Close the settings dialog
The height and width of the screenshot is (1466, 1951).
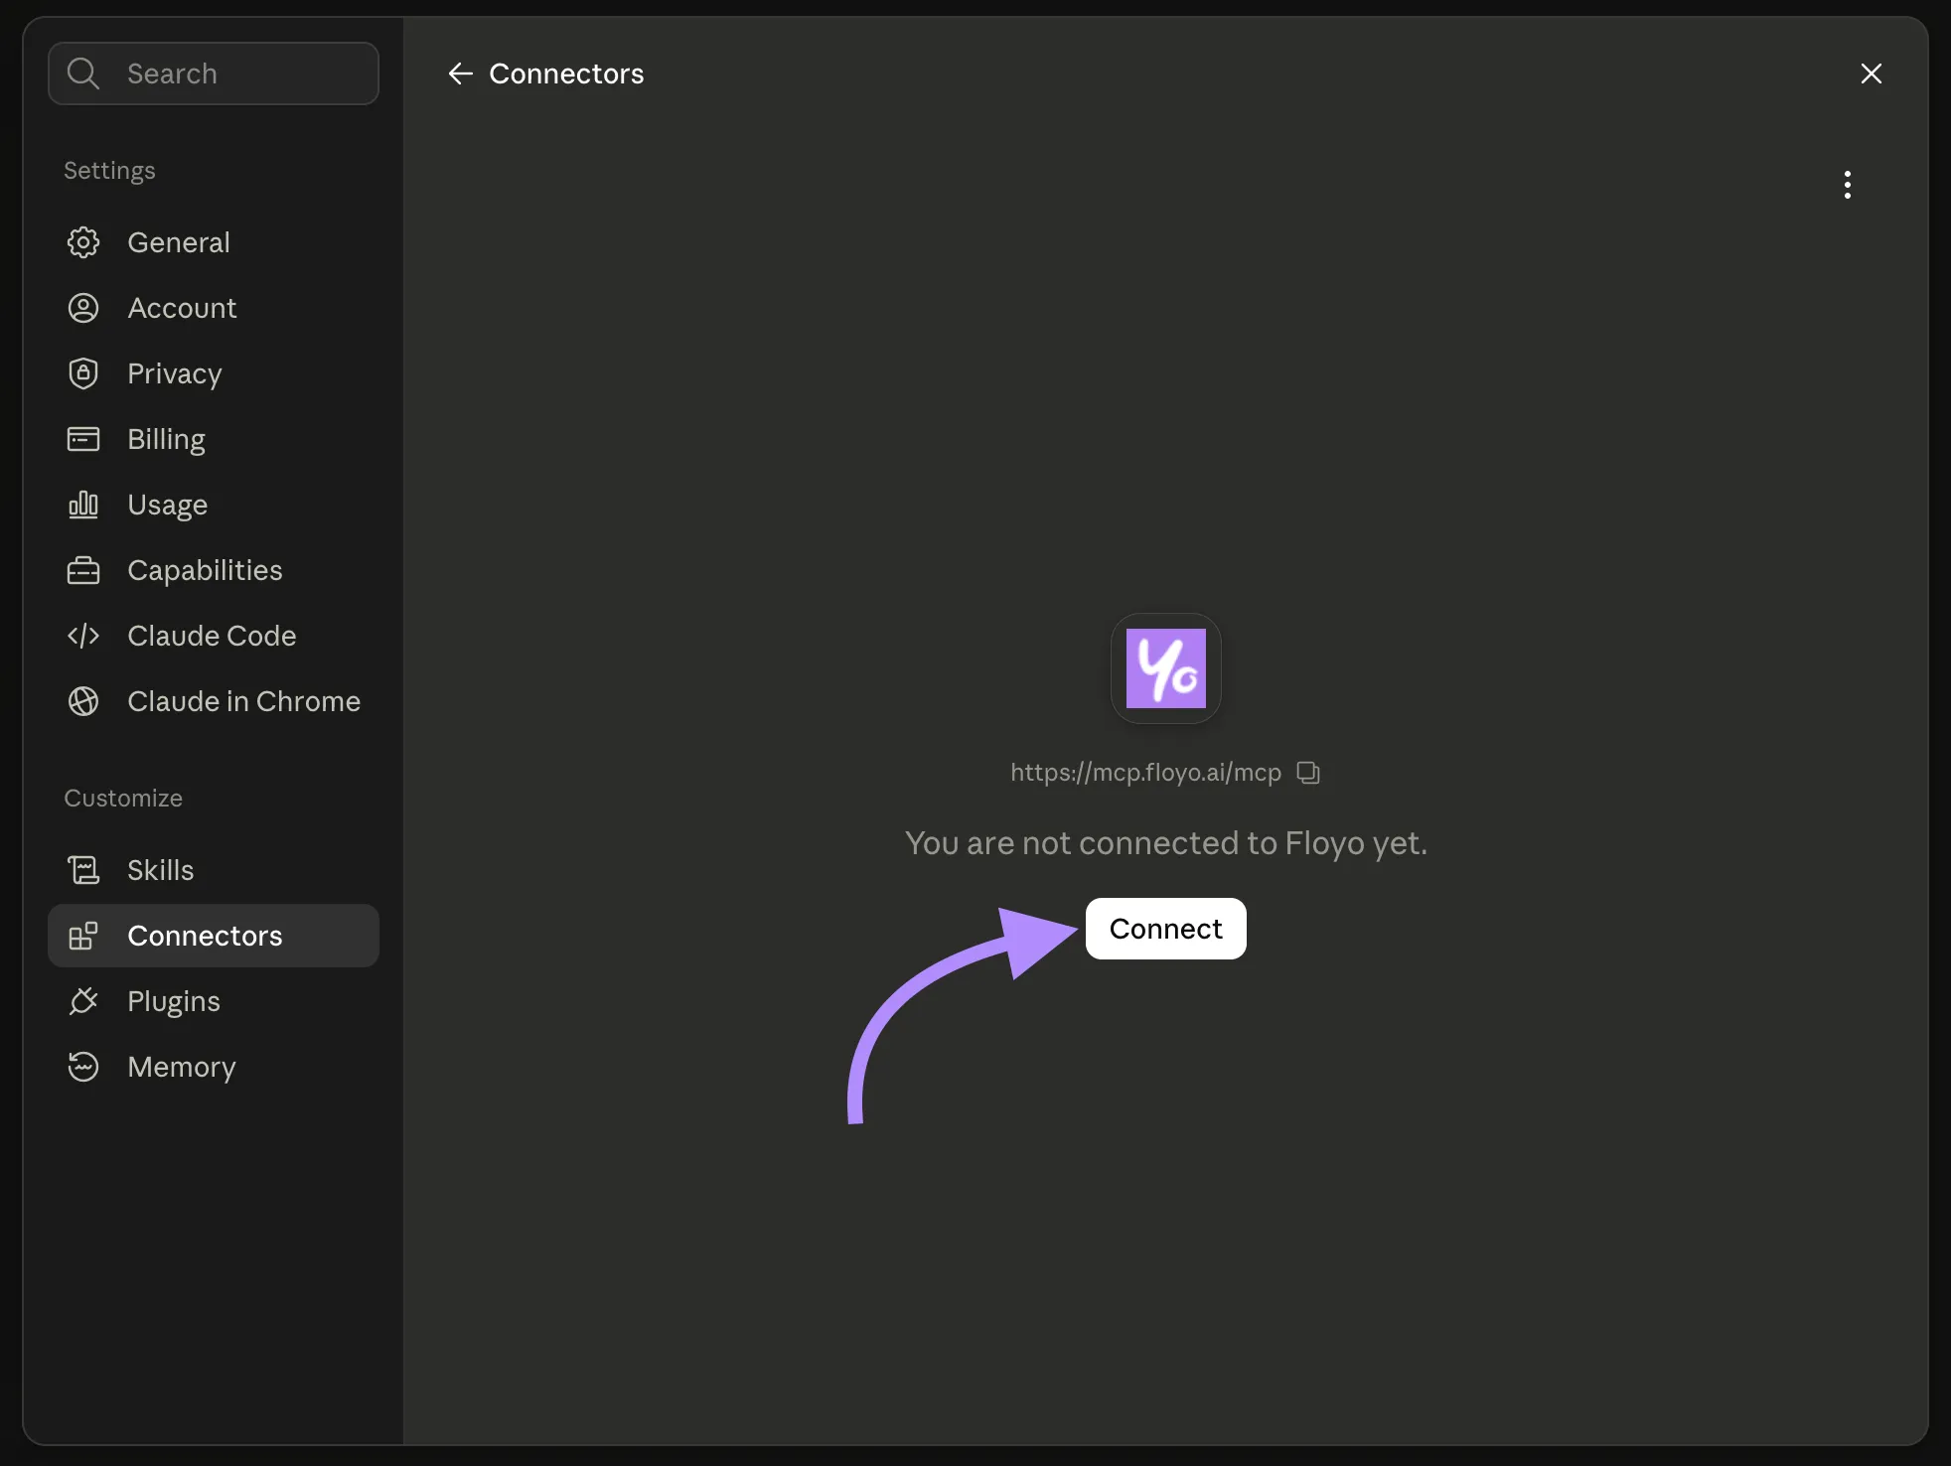point(1872,73)
